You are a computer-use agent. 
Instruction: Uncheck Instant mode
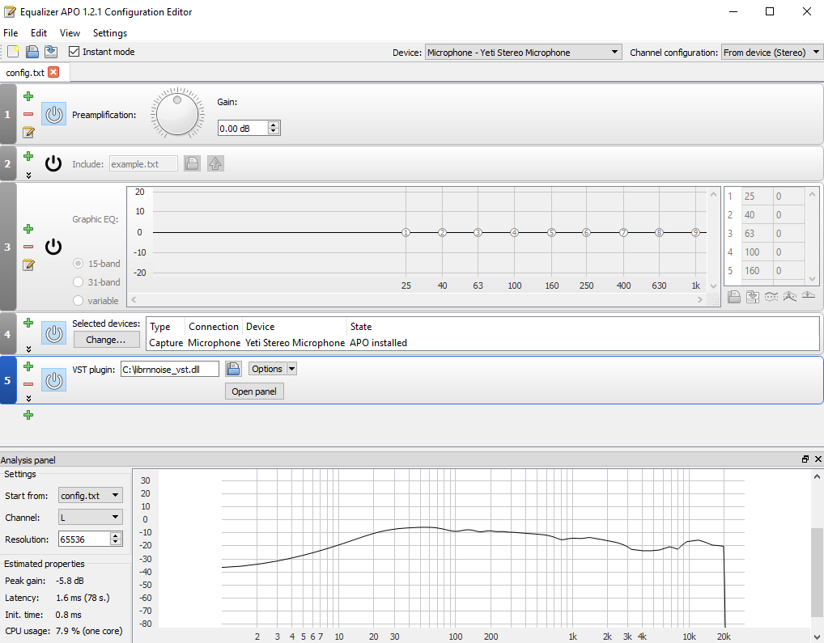[x=73, y=51]
